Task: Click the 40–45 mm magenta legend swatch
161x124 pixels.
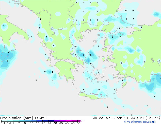Action: click(x=69, y=121)
